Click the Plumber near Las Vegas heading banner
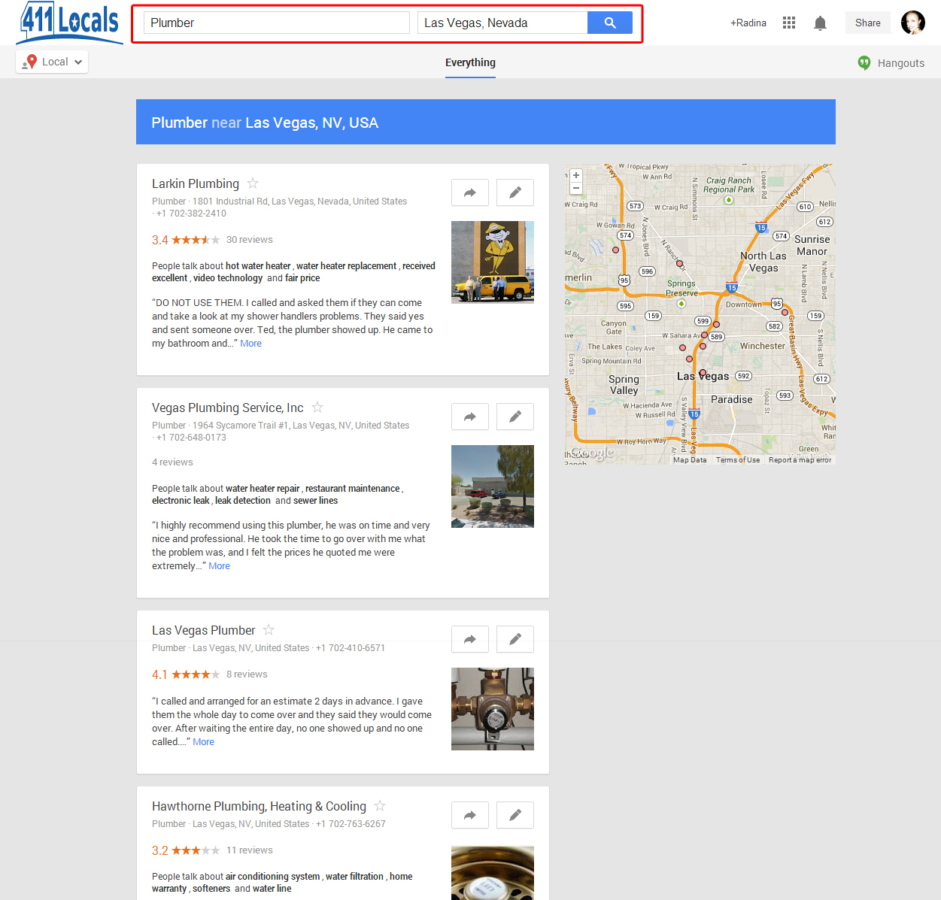This screenshot has width=941, height=900. click(486, 122)
